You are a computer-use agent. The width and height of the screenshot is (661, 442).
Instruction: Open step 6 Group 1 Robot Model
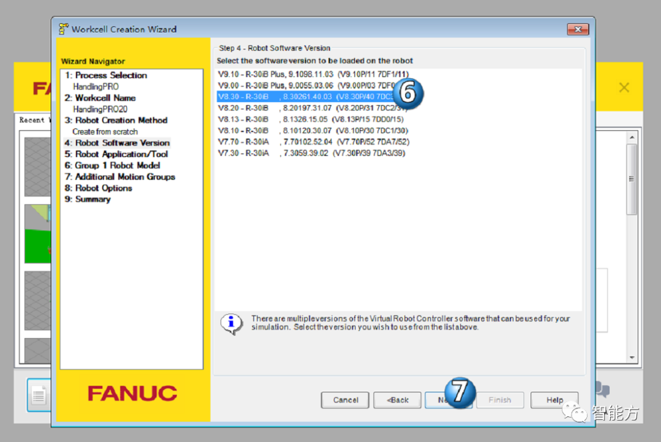[x=113, y=166]
